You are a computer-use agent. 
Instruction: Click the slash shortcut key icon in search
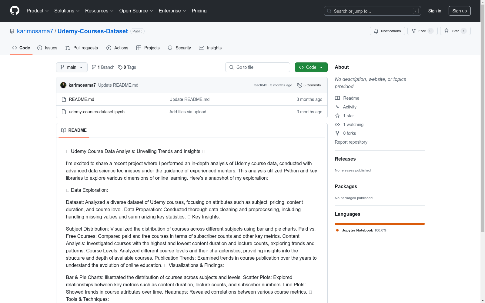click(x=416, y=11)
